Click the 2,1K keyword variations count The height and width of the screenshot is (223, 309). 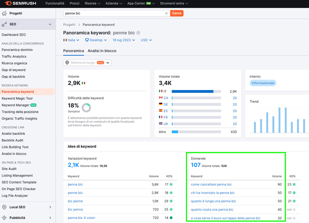tap(73, 165)
